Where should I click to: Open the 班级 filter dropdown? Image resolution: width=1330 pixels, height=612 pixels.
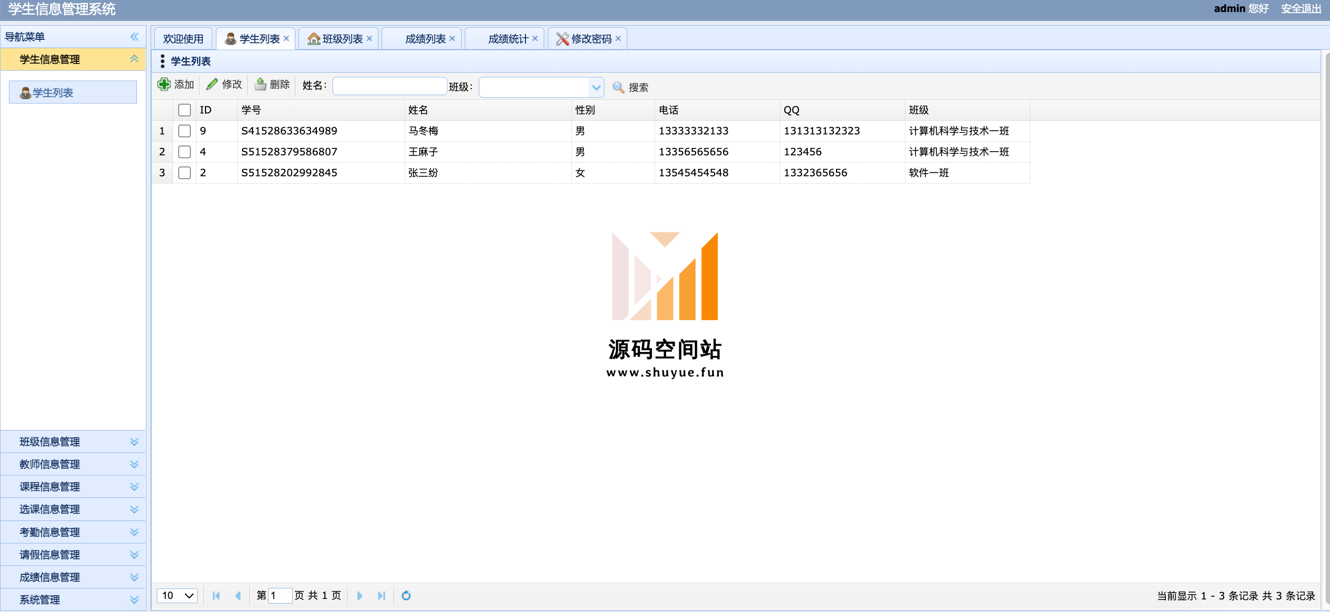596,87
